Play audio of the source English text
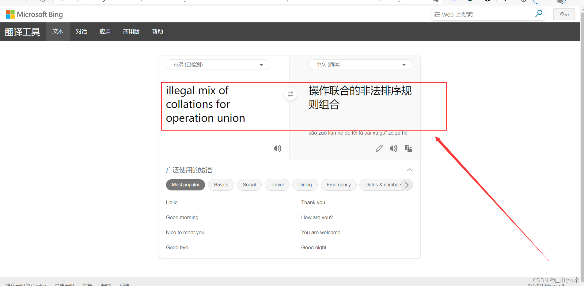 [278, 148]
